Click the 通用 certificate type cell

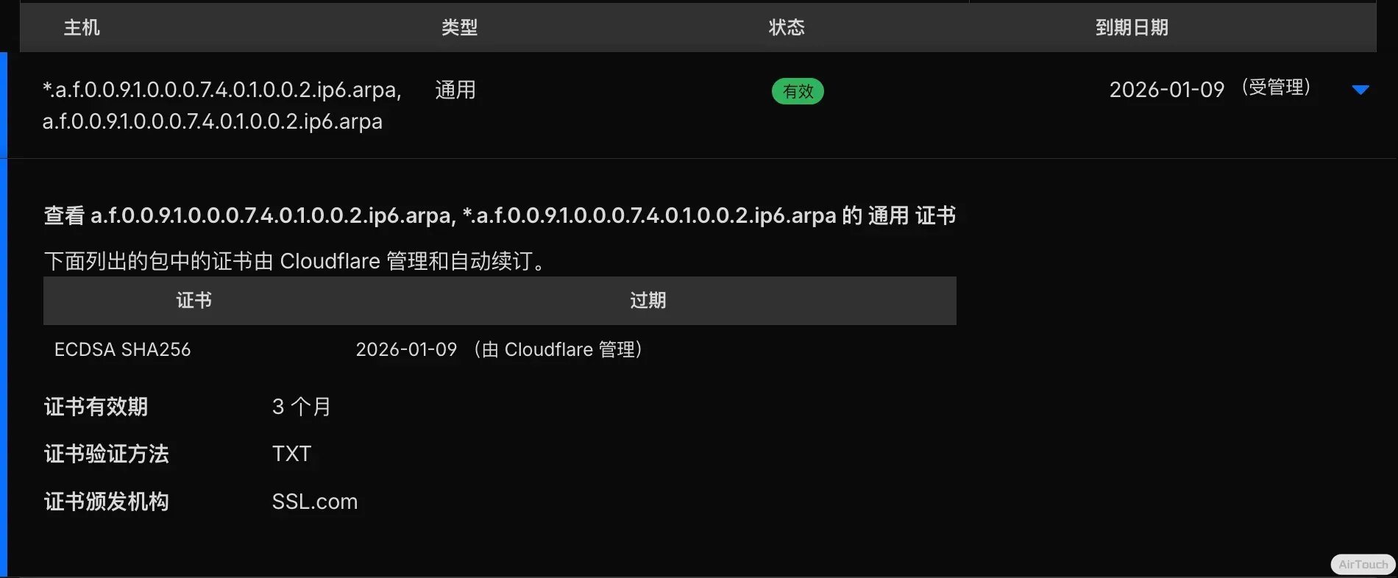pos(455,90)
